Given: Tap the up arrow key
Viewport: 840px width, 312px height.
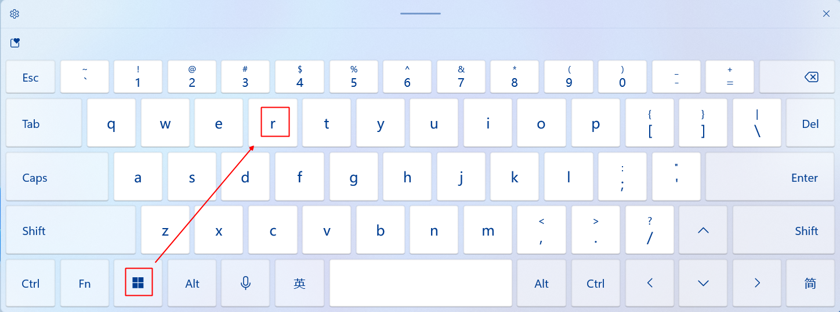Looking at the screenshot, I should (703, 230).
